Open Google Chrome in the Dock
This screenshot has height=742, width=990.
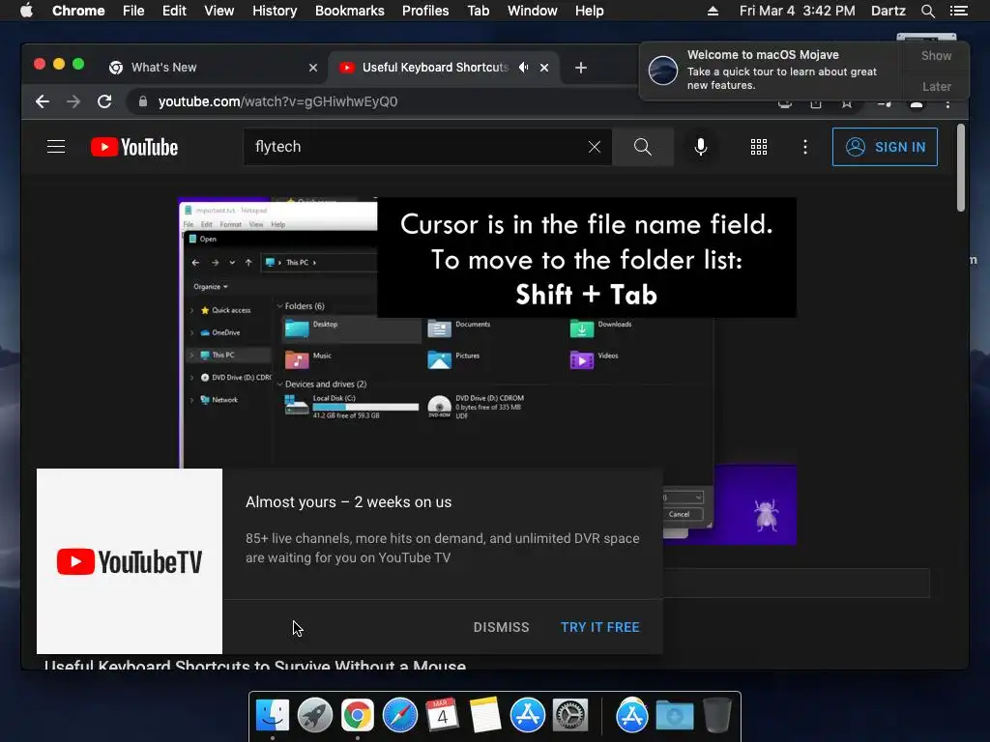click(x=358, y=716)
